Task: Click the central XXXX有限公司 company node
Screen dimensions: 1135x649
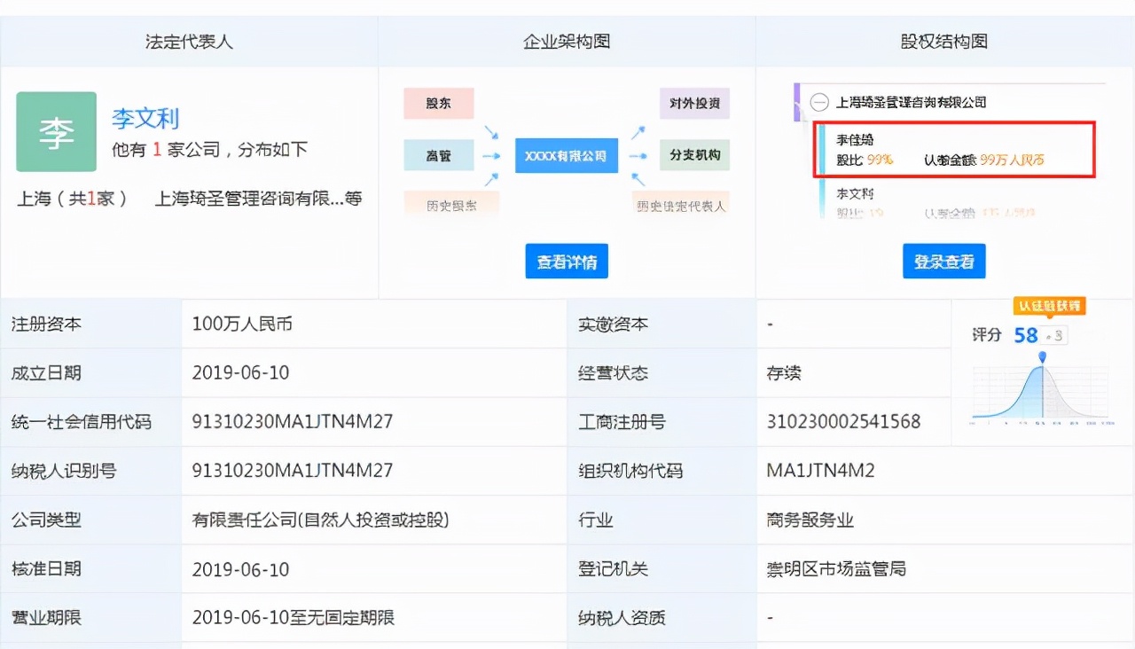Action: click(x=566, y=155)
